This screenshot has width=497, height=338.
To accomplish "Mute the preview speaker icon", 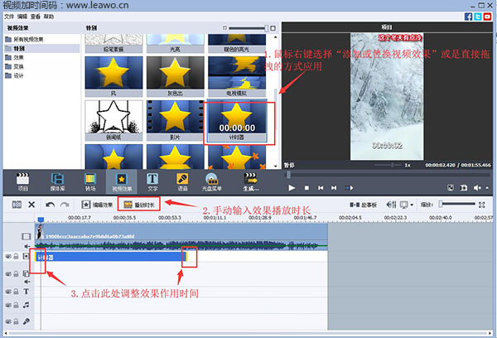I will [x=477, y=188].
